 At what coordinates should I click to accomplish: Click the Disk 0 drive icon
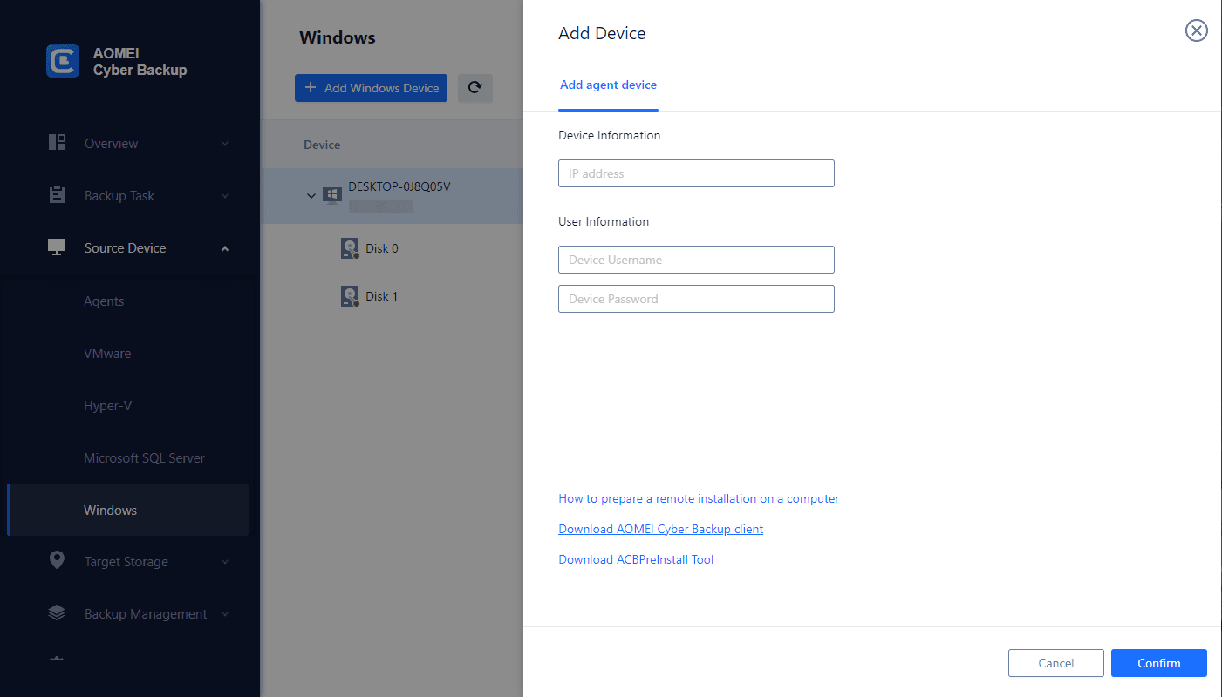[x=350, y=247]
